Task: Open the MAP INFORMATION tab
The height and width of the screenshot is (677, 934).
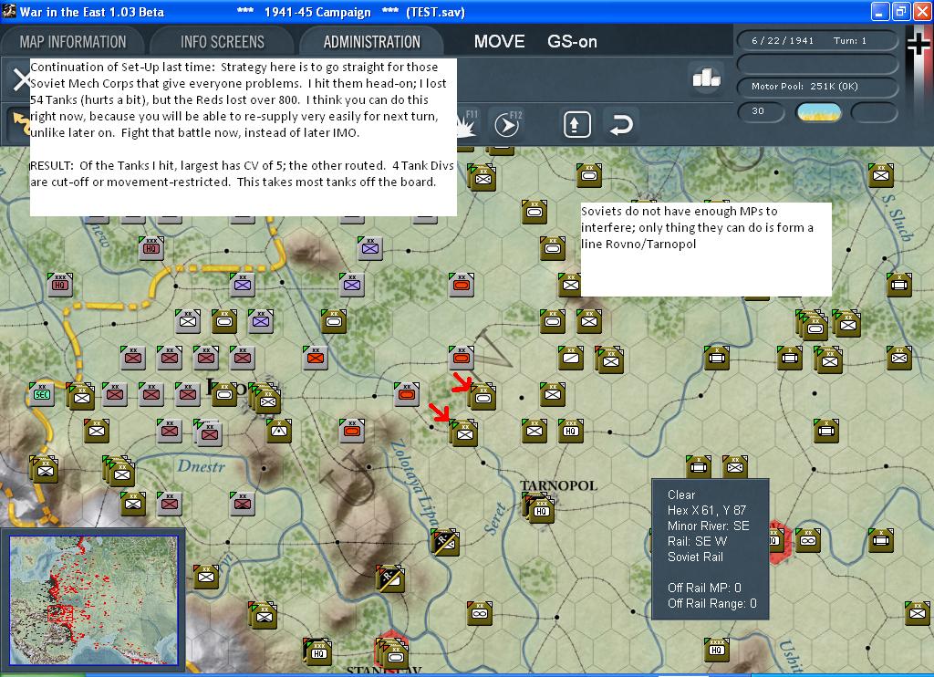Action: coord(72,42)
